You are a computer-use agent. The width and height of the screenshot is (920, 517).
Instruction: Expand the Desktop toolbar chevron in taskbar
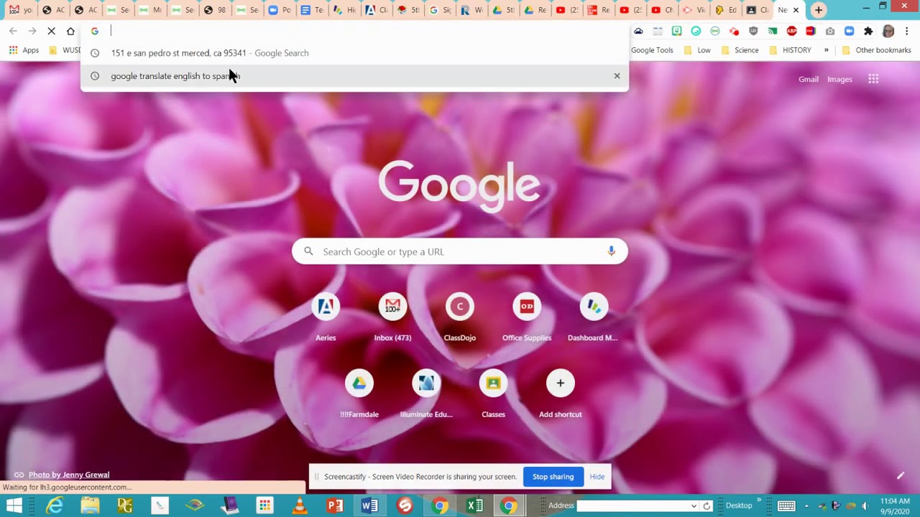758,500
